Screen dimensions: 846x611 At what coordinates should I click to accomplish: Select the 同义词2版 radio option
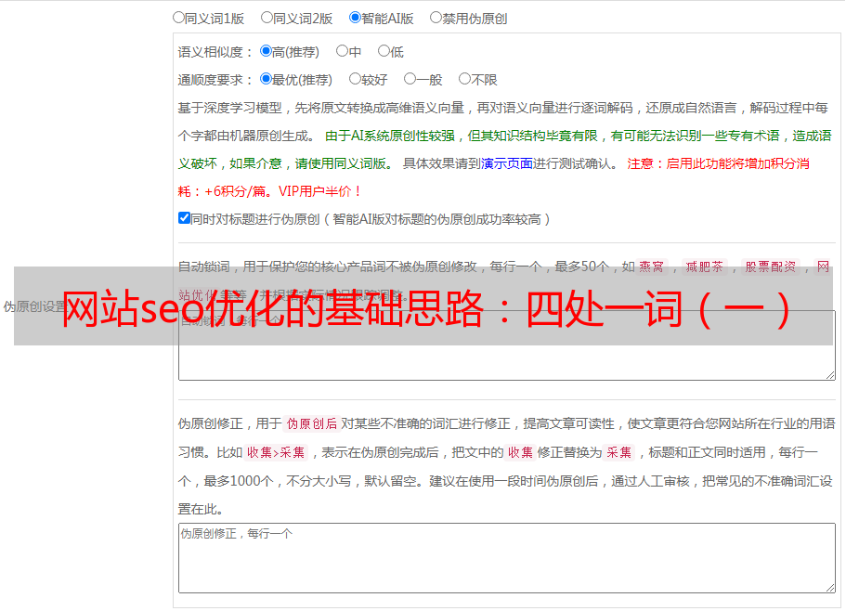(x=267, y=18)
